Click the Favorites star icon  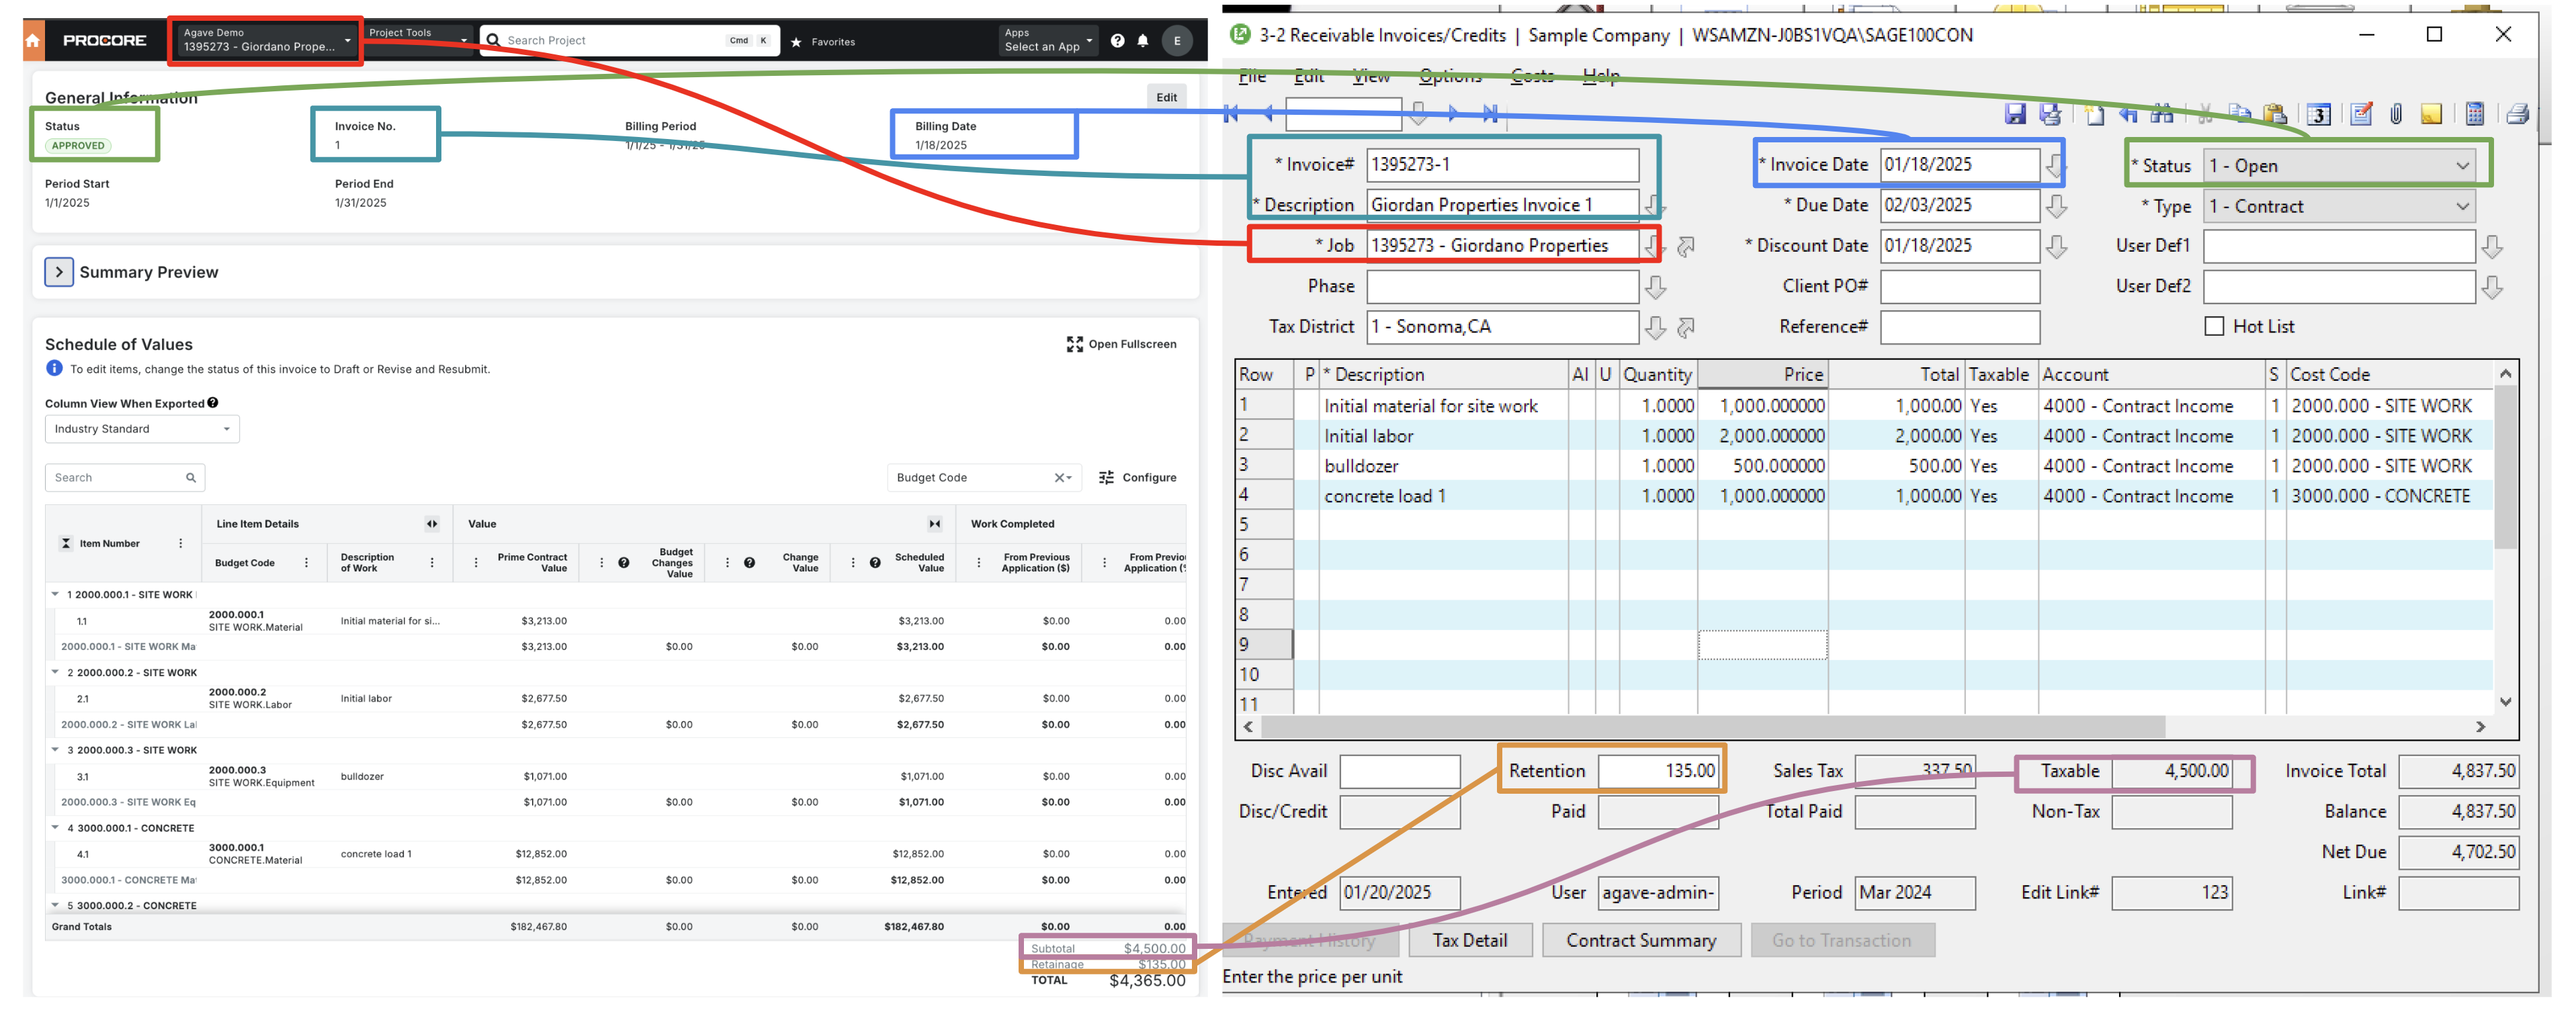click(797, 42)
